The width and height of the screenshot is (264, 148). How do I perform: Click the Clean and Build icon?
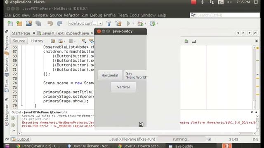pos(118,23)
